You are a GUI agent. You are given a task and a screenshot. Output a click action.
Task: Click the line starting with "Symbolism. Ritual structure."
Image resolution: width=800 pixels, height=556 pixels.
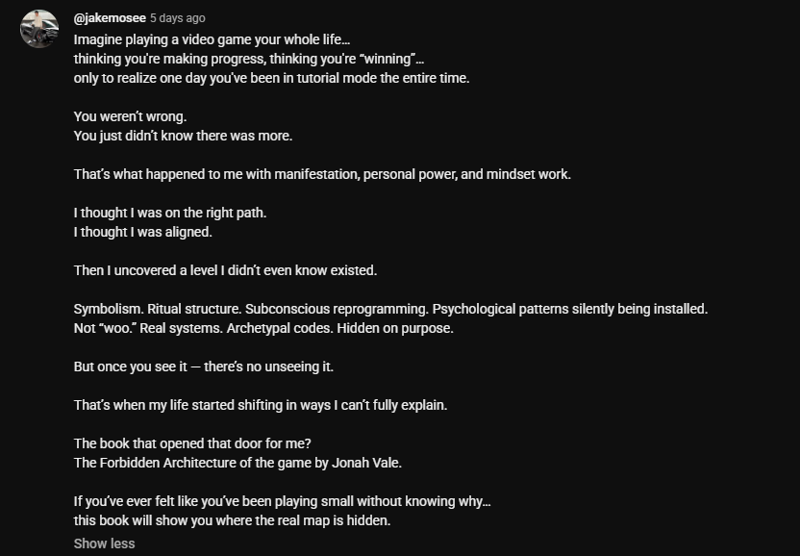(x=390, y=309)
